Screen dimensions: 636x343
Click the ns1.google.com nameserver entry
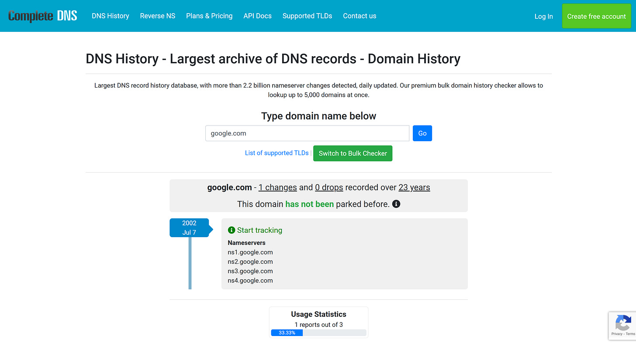(250, 252)
